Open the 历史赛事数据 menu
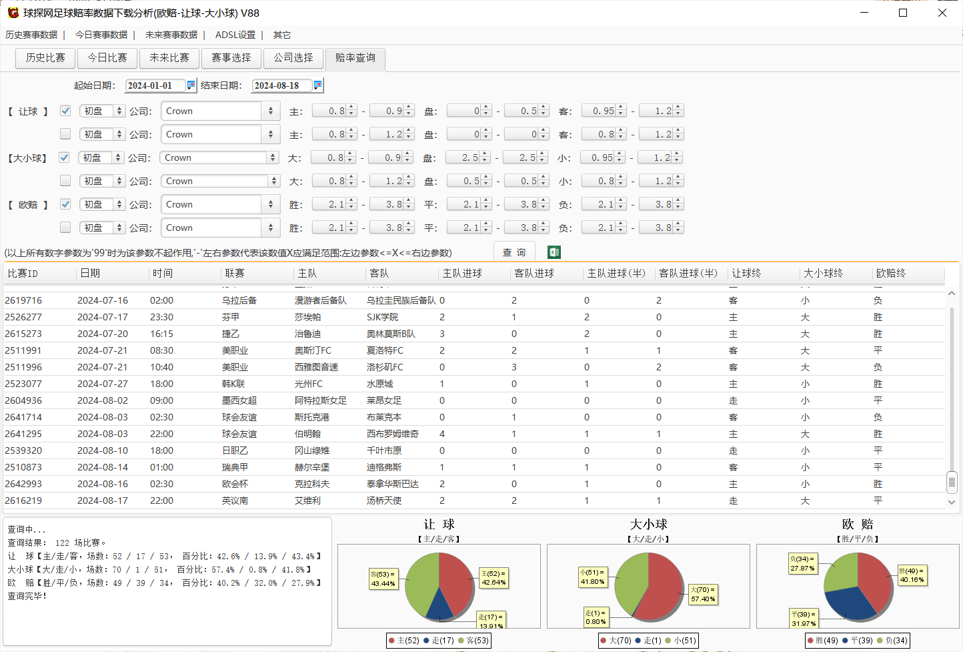This screenshot has height=652, width=963. click(31, 35)
